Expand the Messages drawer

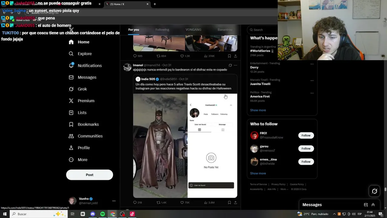373,205
